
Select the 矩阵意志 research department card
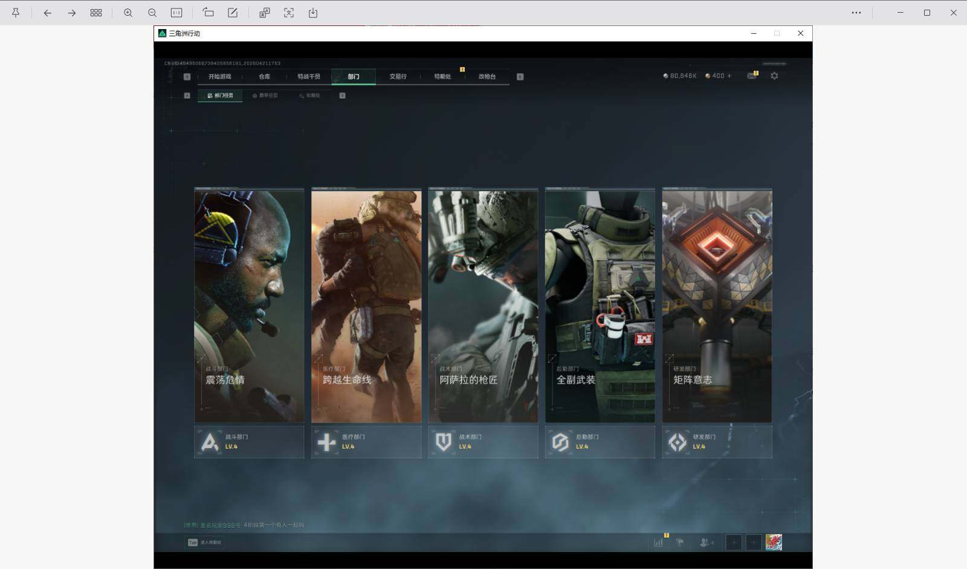(x=717, y=305)
